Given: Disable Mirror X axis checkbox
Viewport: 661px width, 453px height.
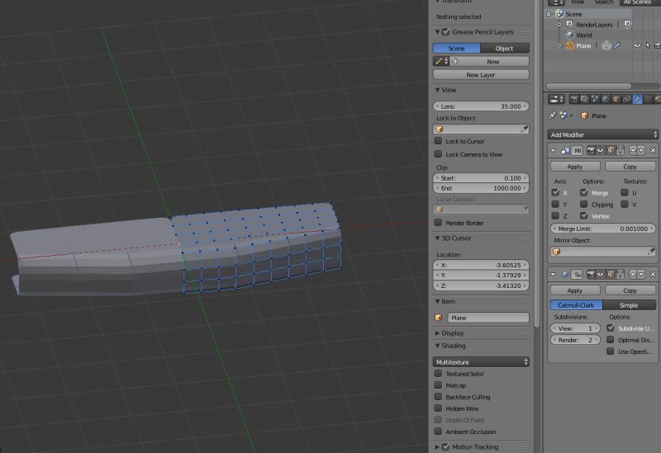Looking at the screenshot, I should (555, 192).
